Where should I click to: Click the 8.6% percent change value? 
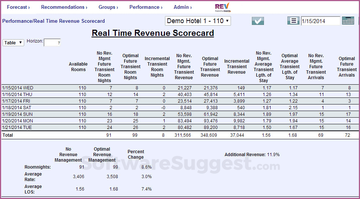pos(147,167)
